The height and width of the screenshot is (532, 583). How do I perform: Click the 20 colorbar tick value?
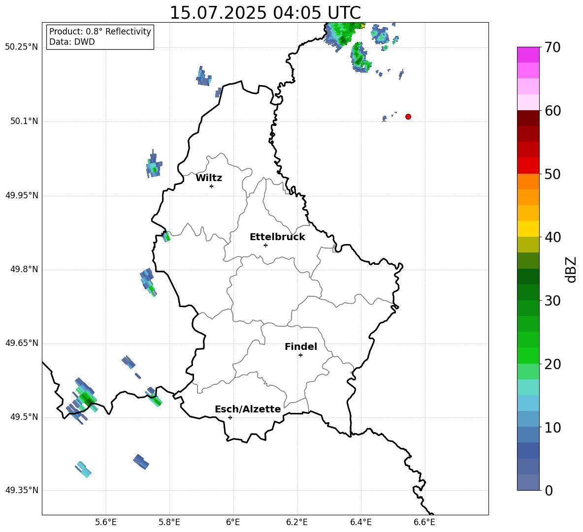point(552,364)
